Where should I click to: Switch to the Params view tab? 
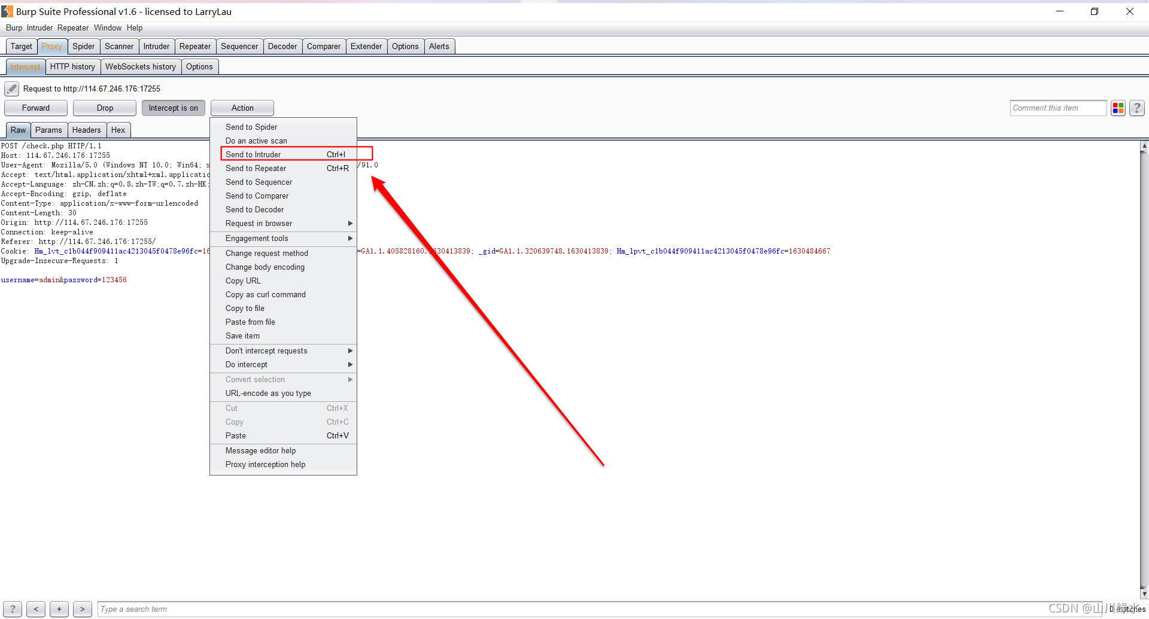coord(48,130)
